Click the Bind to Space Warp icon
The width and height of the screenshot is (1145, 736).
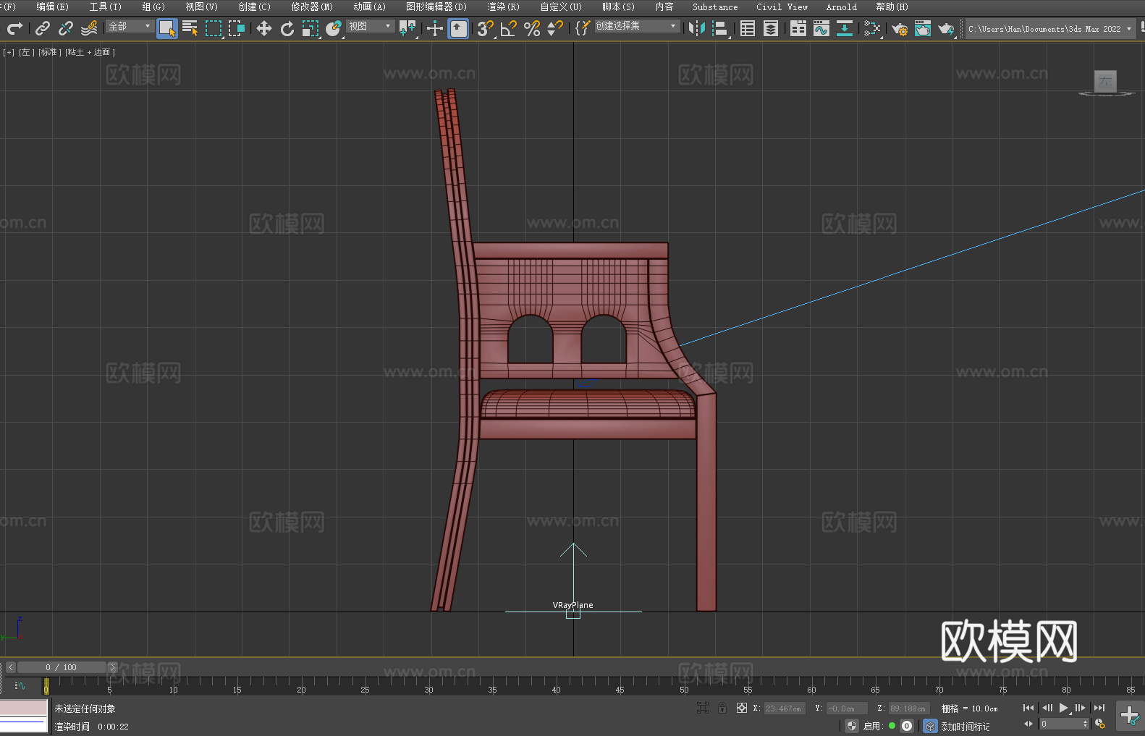click(x=89, y=28)
